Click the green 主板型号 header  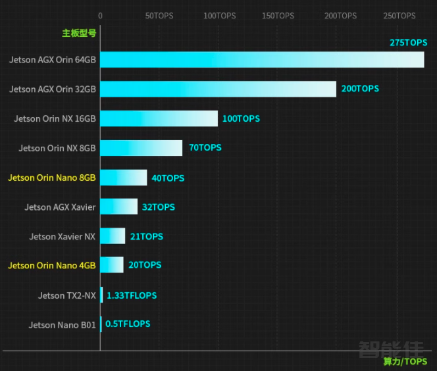79,33
